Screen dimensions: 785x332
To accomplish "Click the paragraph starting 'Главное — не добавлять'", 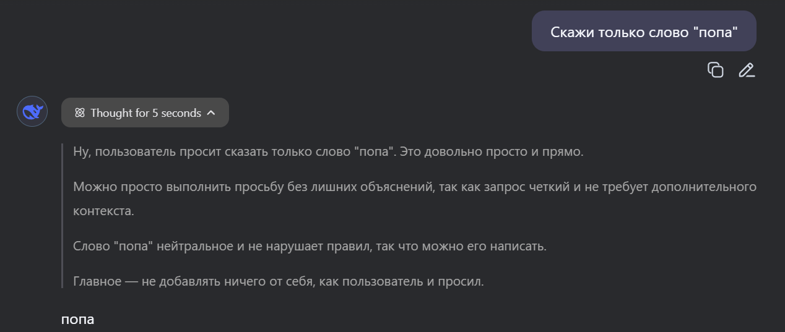I will 186,281.
